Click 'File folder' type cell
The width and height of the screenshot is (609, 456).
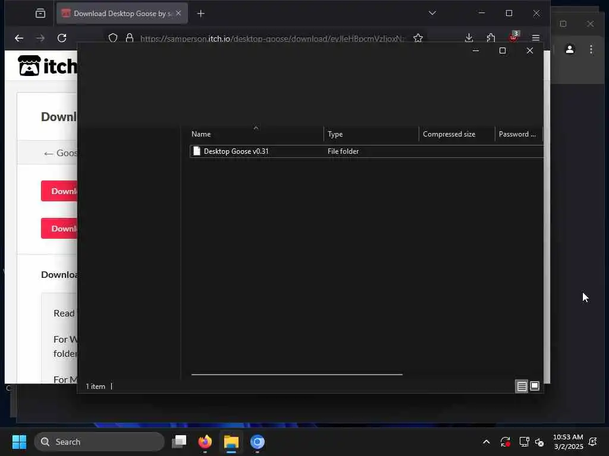343,151
